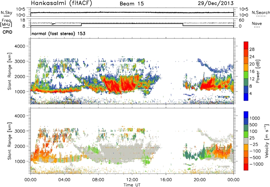The width and height of the screenshot is (270, 187).
Task: Click the '-1000' velocity scale value
Action: (x=256, y=164)
